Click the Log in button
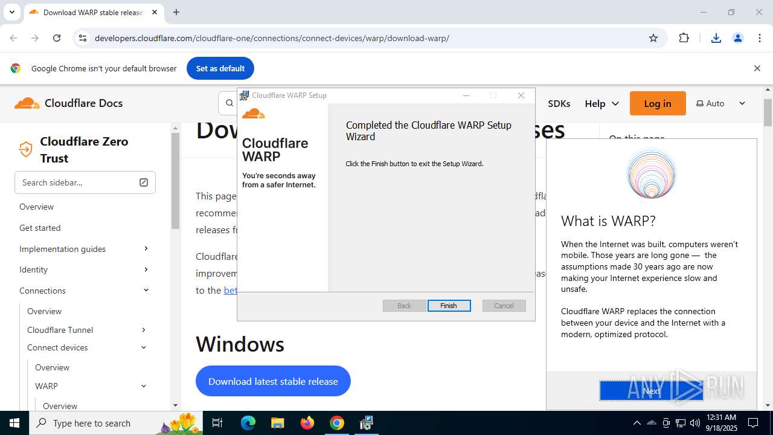This screenshot has width=773, height=435. tap(658, 103)
